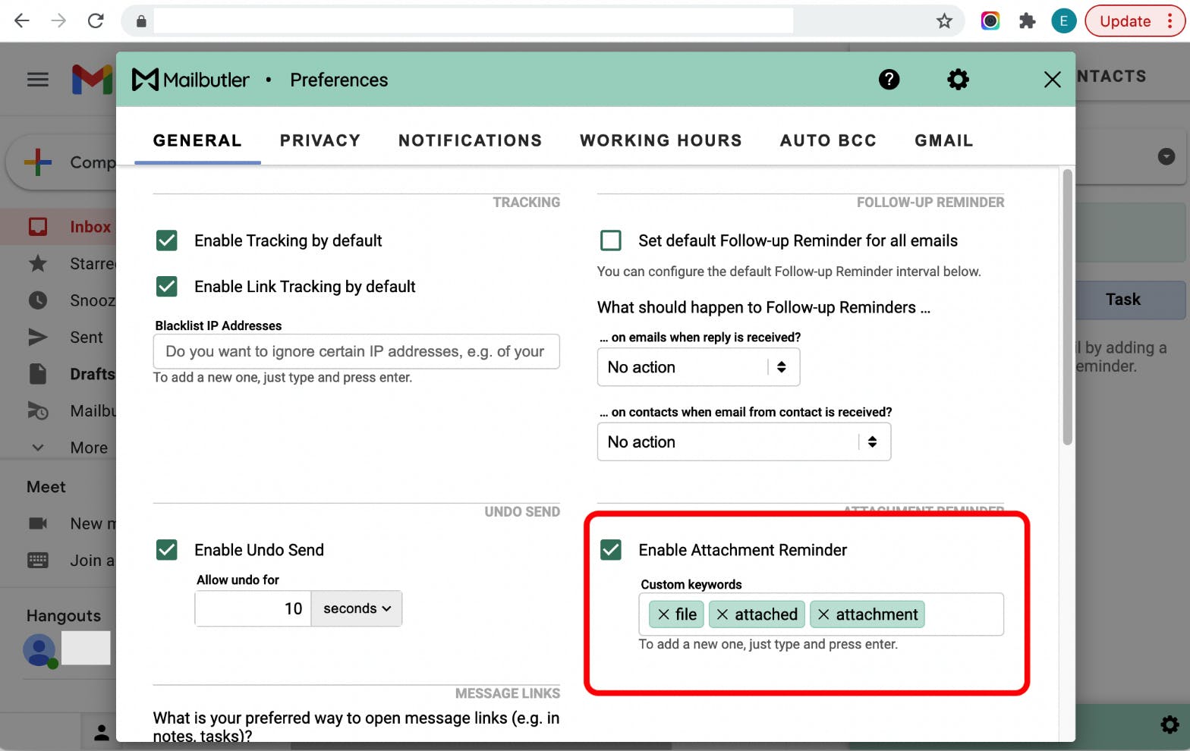This screenshot has width=1190, height=751.
Task: Open the Sent folder arrow icon
Action: pos(38,338)
